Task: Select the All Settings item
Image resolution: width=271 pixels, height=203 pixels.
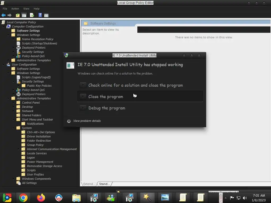Action: (29, 183)
